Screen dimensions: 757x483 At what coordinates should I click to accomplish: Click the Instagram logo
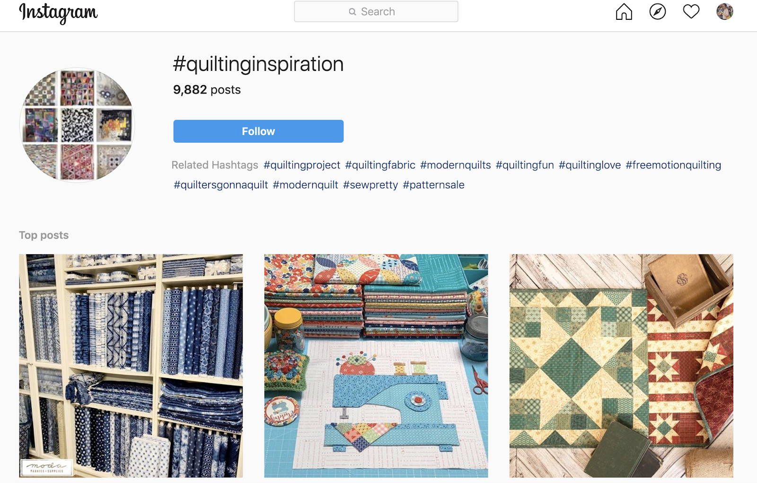tap(58, 13)
